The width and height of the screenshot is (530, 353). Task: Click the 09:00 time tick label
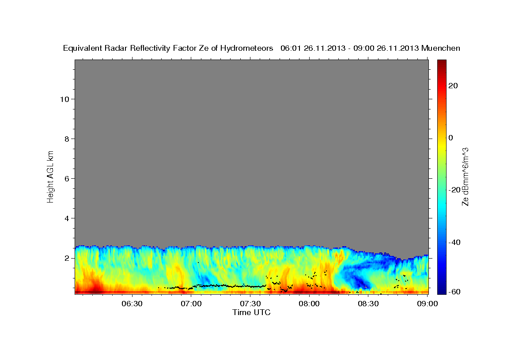(x=427, y=304)
